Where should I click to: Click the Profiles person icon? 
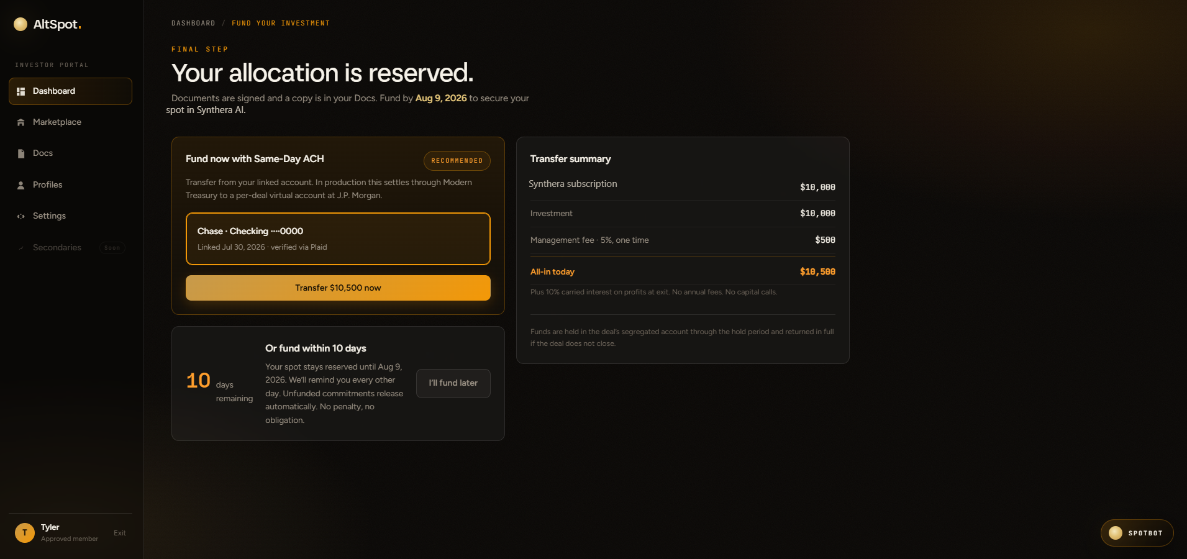(x=20, y=185)
